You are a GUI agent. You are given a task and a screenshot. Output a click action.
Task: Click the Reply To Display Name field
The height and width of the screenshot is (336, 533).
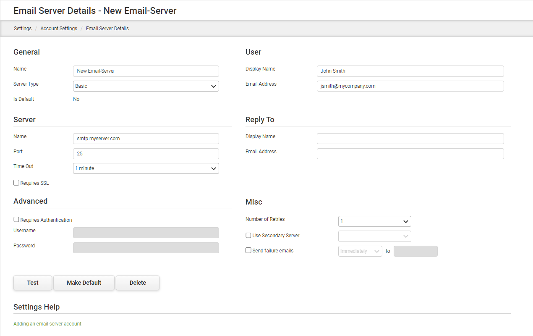410,139
